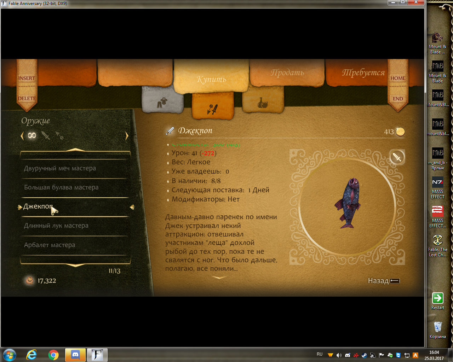
Task: Open Mount & Blade horse desktop icon
Action: pos(437,43)
